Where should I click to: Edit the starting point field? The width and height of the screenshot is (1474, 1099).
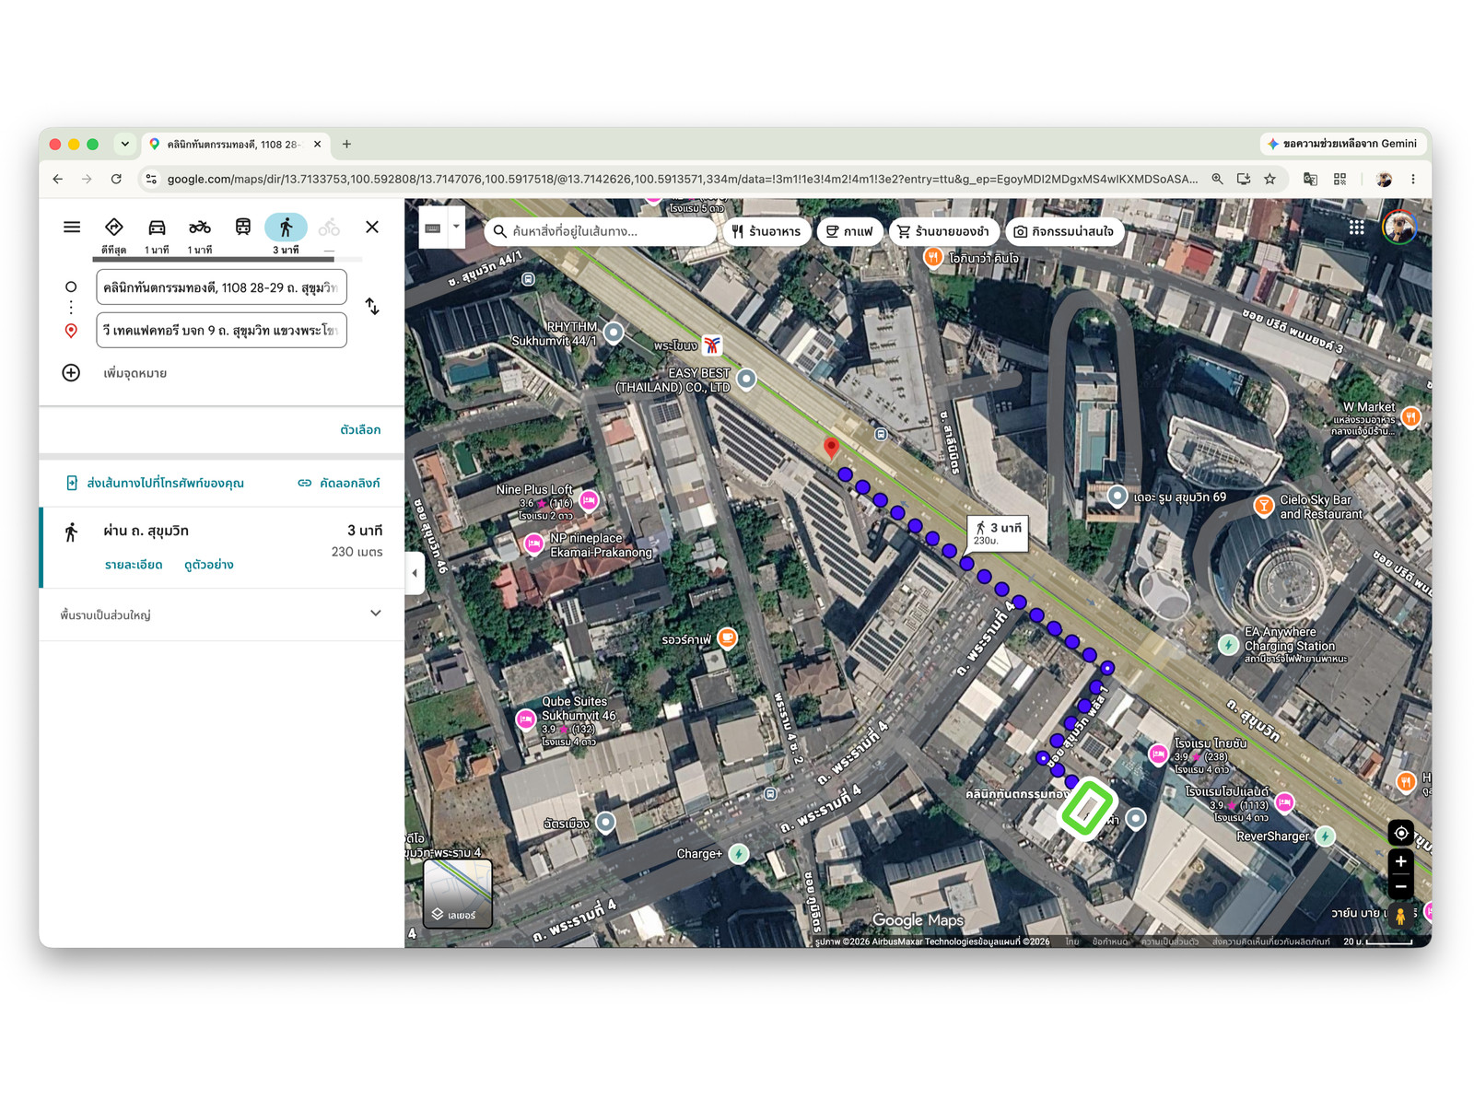pyautogui.click(x=221, y=287)
